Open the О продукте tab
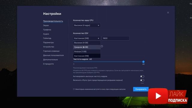The width and height of the screenshot is (192, 108). (x=48, y=64)
